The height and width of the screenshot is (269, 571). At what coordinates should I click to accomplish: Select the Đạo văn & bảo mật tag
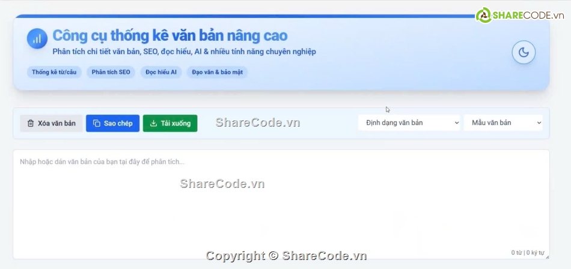tap(218, 72)
